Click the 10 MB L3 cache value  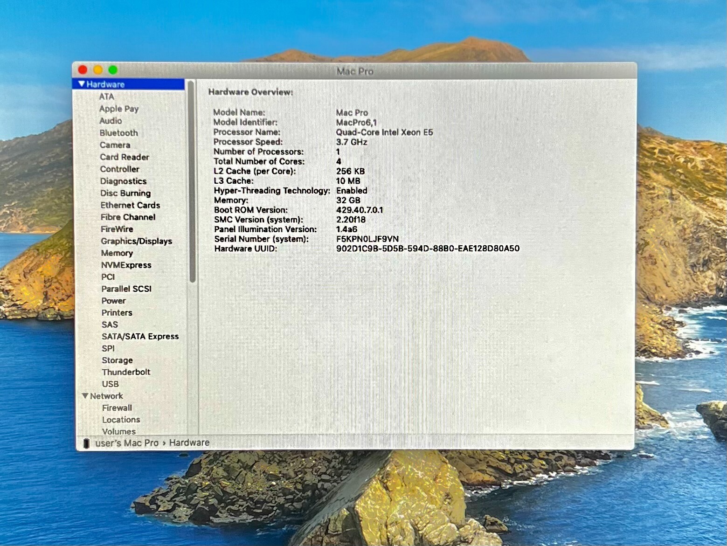348,181
